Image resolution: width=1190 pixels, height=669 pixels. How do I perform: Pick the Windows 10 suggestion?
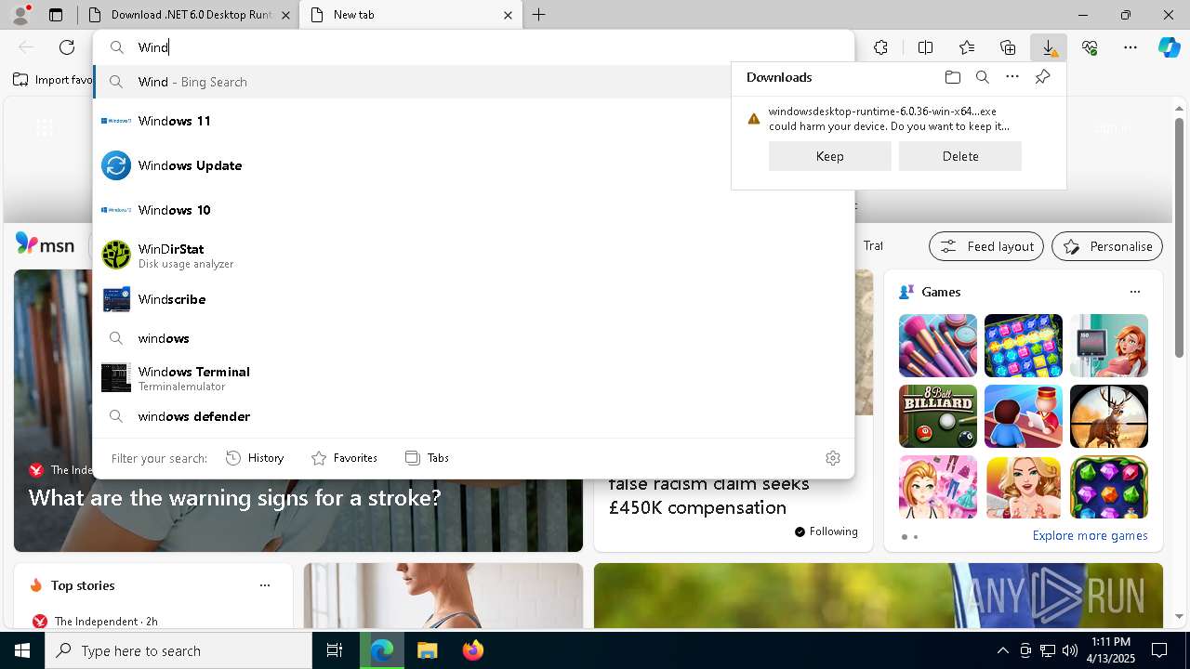[x=474, y=210]
